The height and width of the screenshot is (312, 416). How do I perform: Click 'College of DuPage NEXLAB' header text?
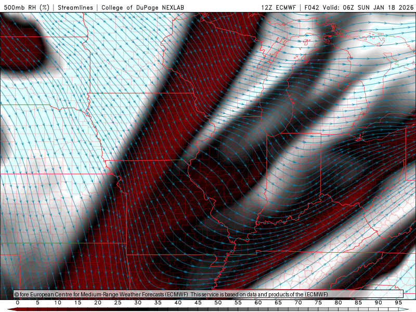pyautogui.click(x=142, y=7)
